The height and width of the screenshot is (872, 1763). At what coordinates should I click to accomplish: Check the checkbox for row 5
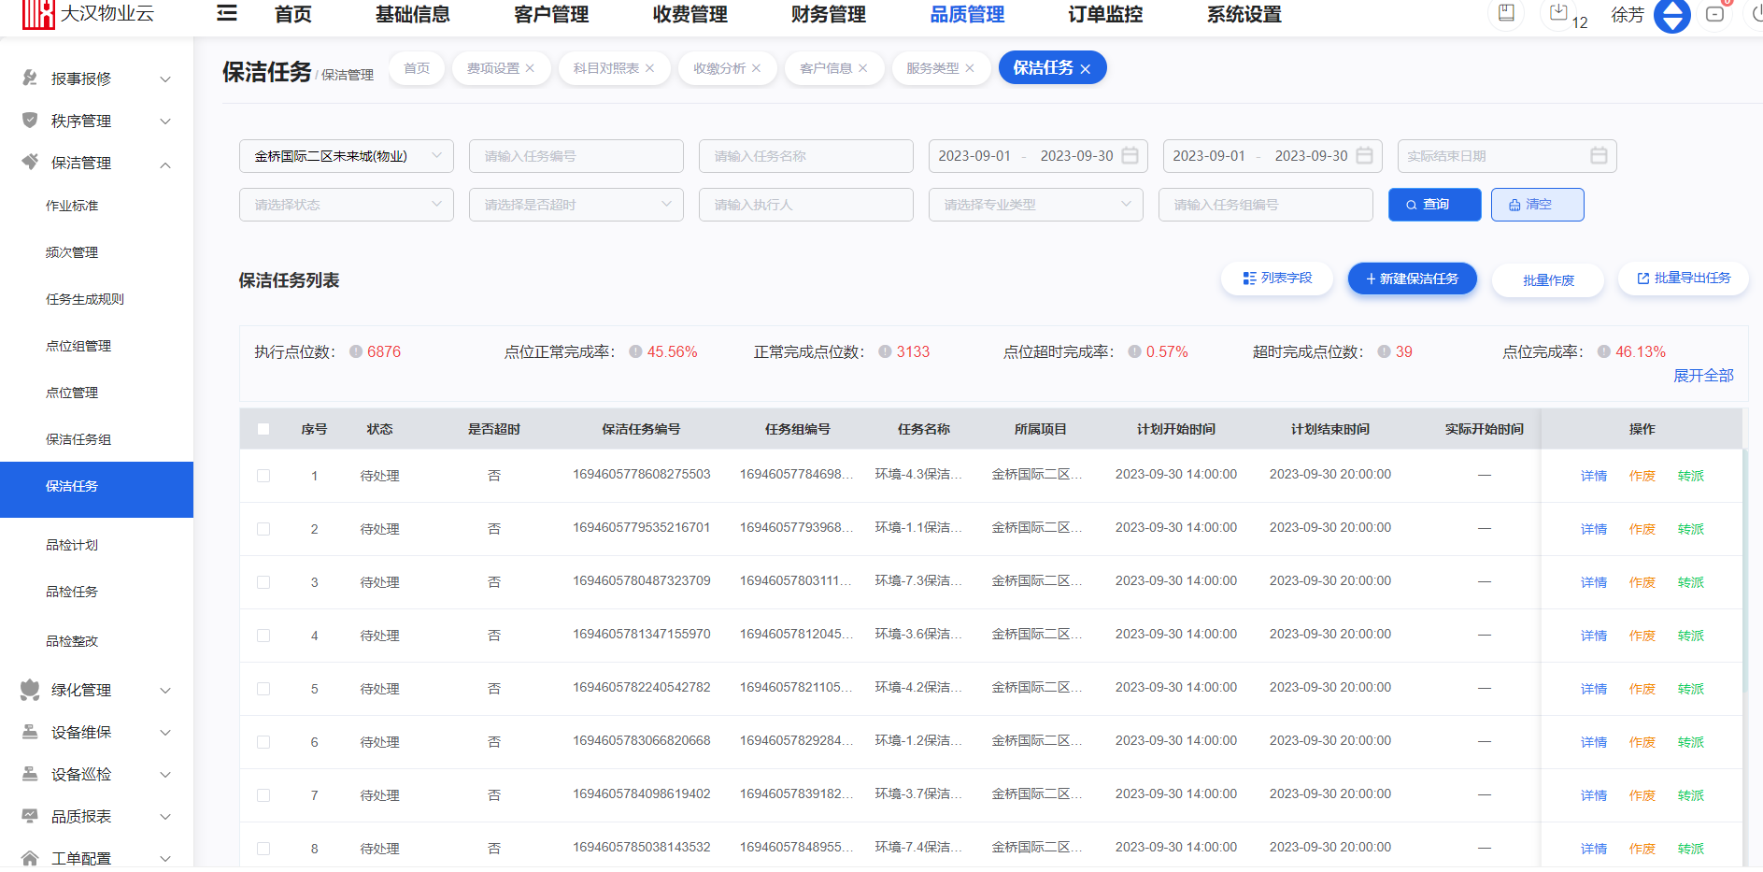(263, 689)
